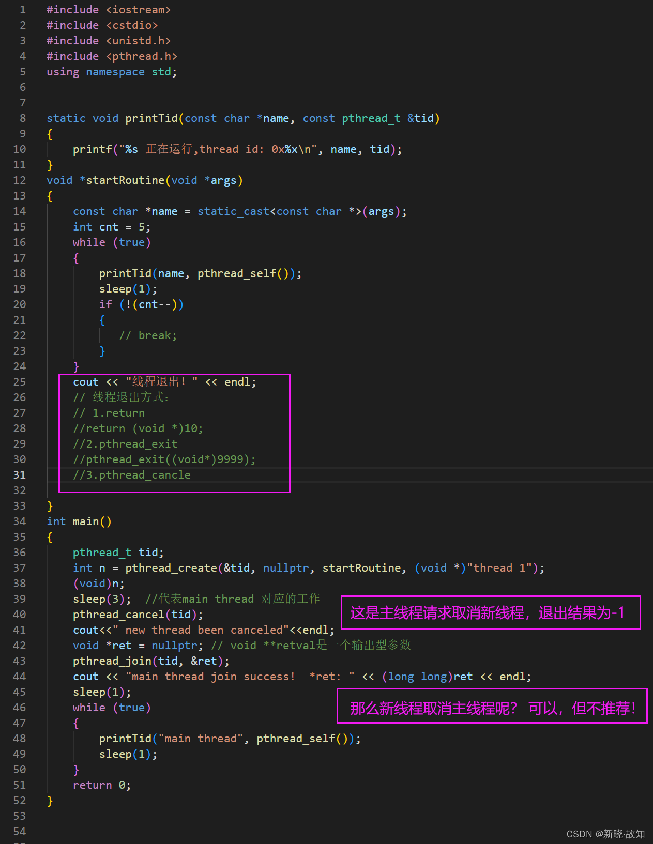Viewport: 653px width, 844px height.
Task: Click 'int main()' declaration
Action: tap(79, 521)
